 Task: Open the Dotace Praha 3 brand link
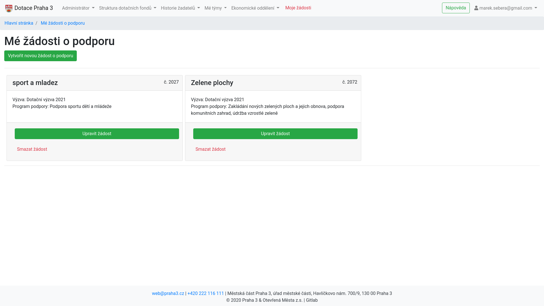(33, 8)
